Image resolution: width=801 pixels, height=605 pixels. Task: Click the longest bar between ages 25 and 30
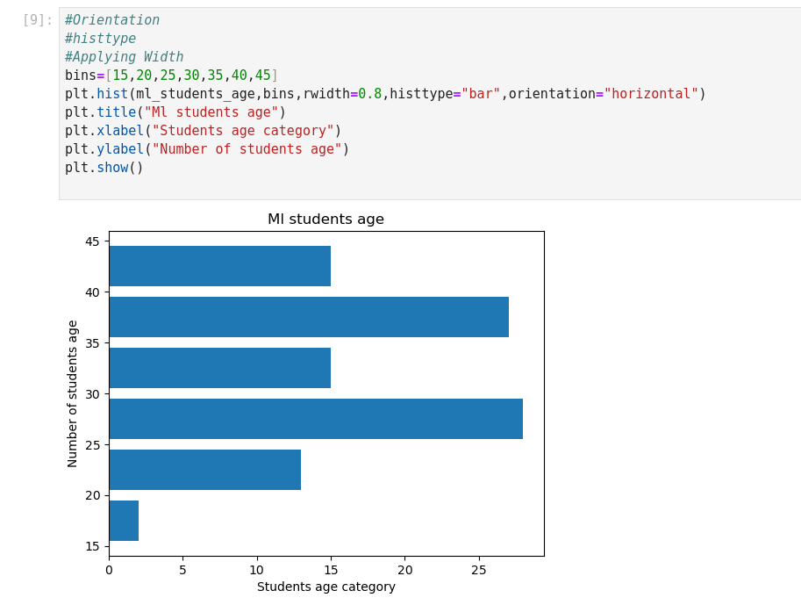(x=315, y=419)
